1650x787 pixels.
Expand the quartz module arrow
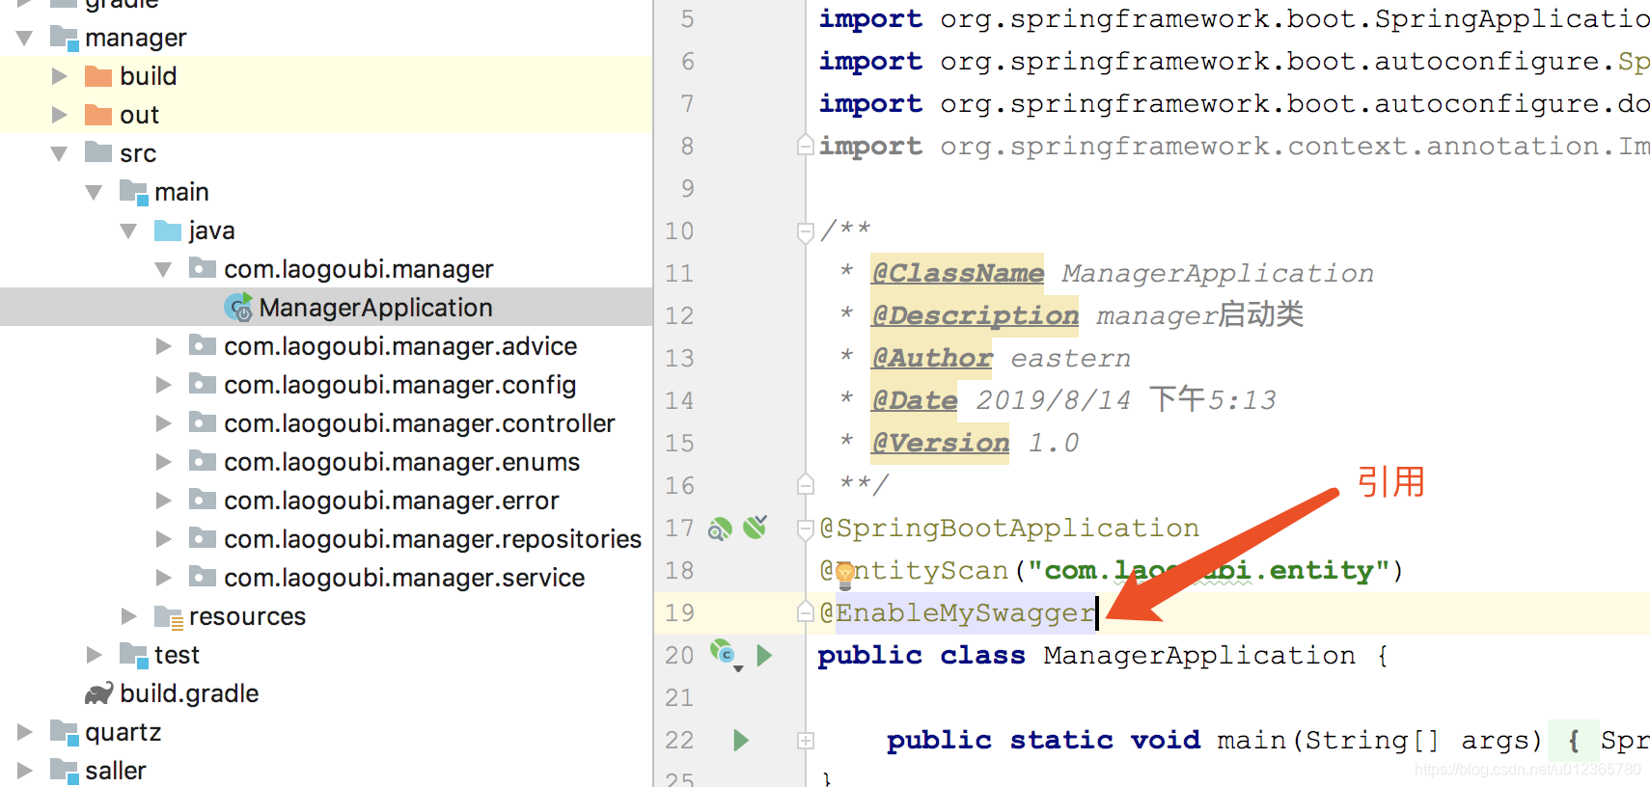coord(25,732)
